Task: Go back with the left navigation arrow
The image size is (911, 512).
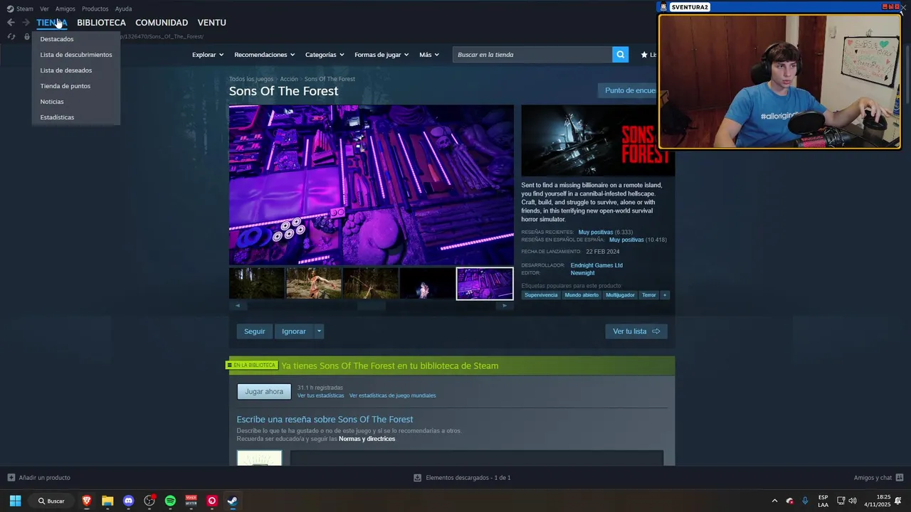Action: pos(11,23)
